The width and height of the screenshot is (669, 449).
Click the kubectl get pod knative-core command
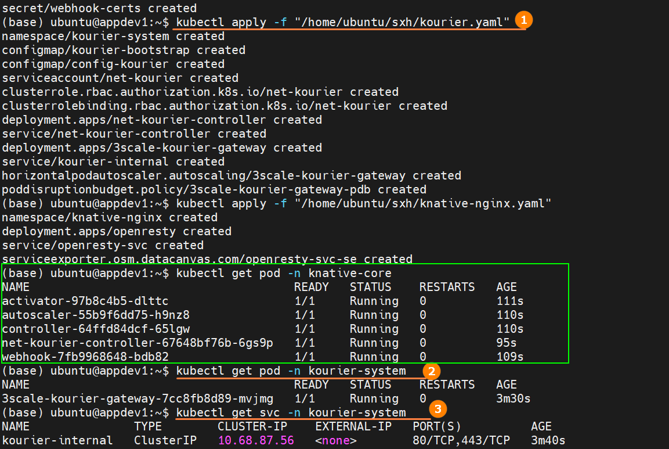284,273
